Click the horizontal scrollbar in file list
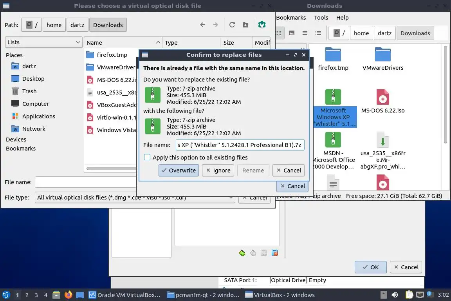Image resolution: width=451 pixels, height=301 pixels. coord(111,169)
